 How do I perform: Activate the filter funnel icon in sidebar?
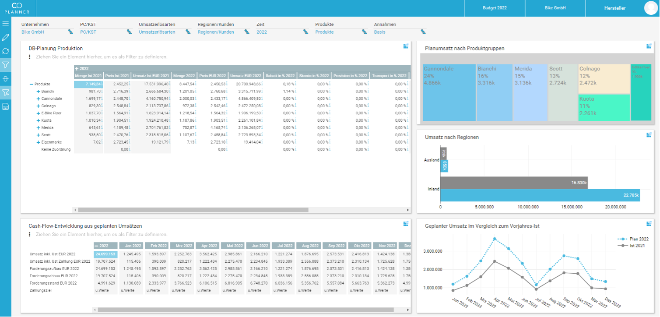point(6,65)
